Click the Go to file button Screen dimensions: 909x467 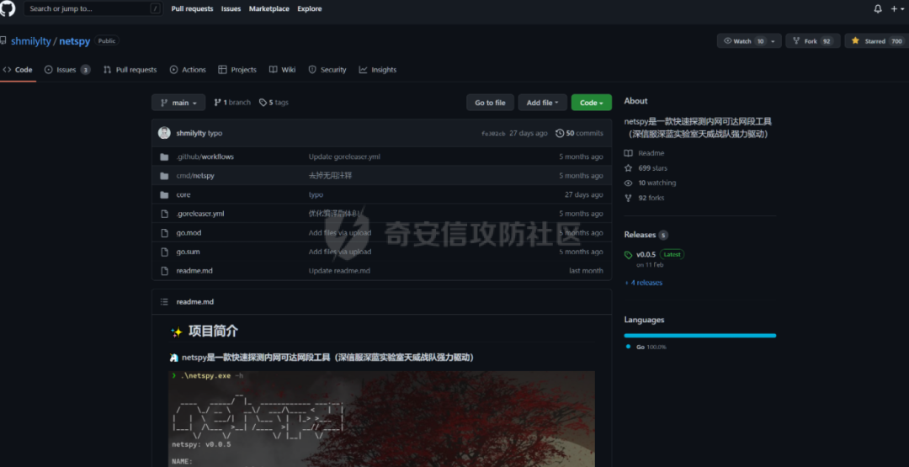[x=490, y=103]
